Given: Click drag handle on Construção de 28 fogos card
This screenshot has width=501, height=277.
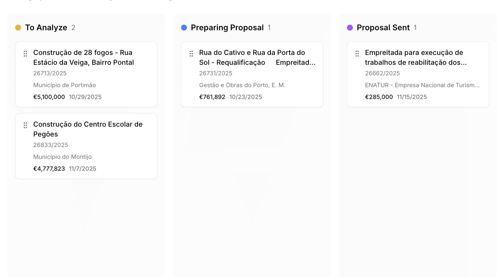Looking at the screenshot, I should pos(25,54).
